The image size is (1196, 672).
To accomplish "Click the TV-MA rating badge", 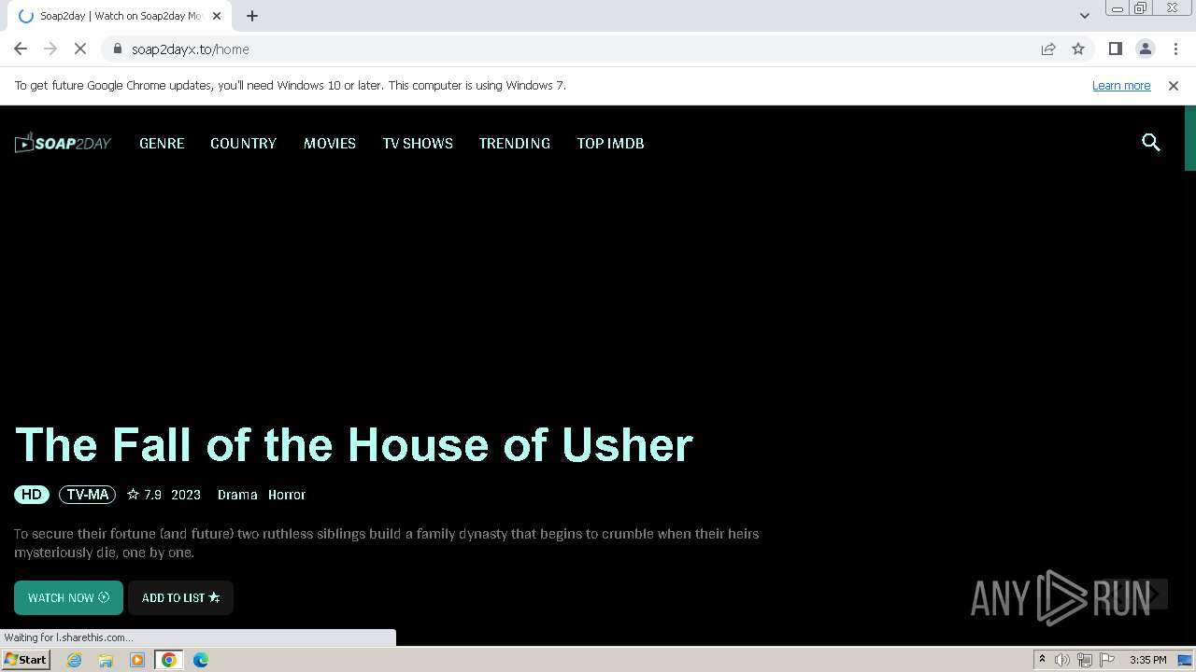I will pyautogui.click(x=88, y=495).
